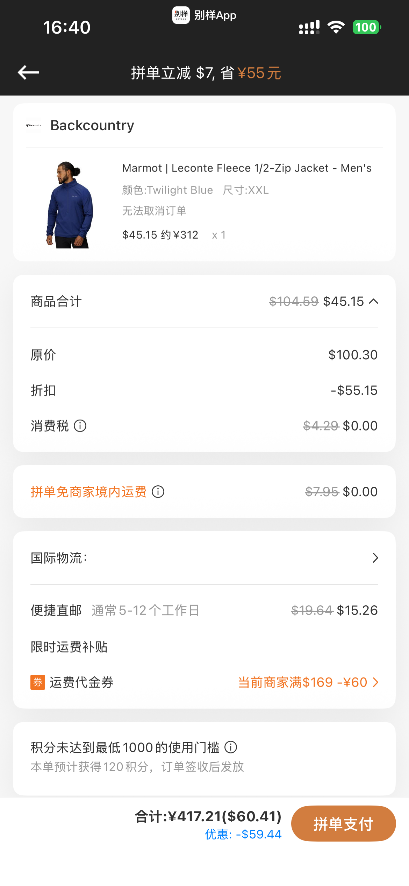The image size is (409, 886).
Task: Open coupon offer 当前商家满$169 -¥60
Action: (308, 682)
